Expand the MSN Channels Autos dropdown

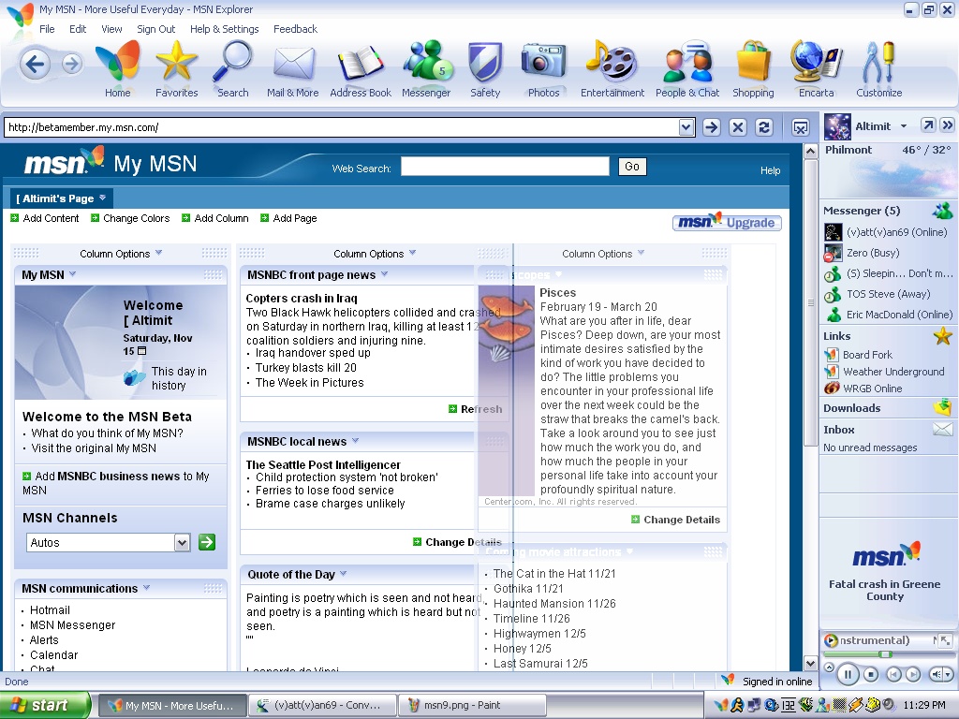(183, 542)
